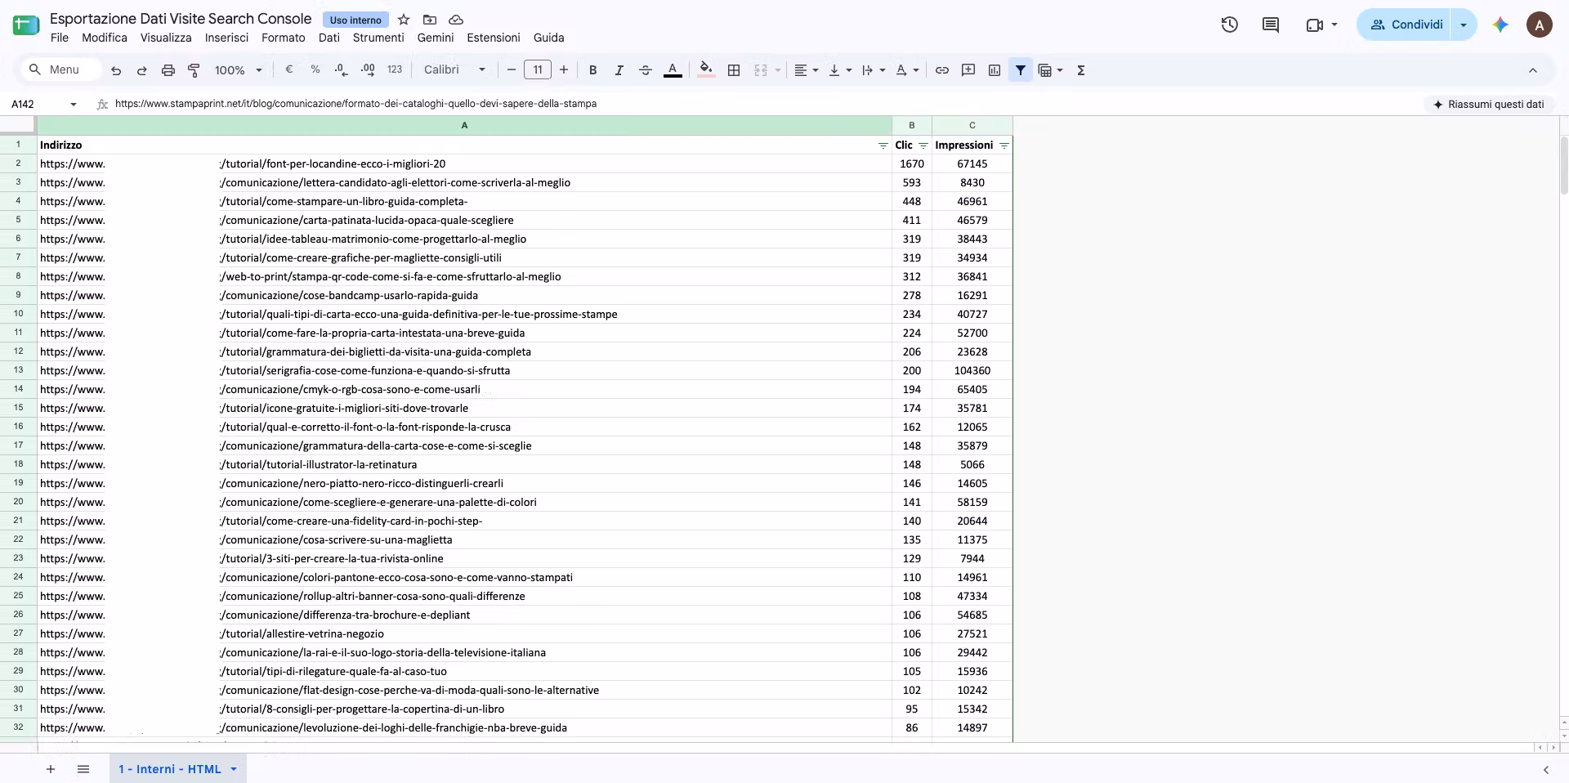
Task: Open the Calibri font dropdown
Action: tap(454, 70)
